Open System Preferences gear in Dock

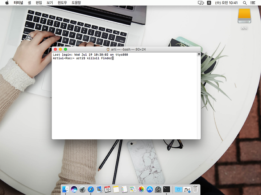tap(158, 189)
